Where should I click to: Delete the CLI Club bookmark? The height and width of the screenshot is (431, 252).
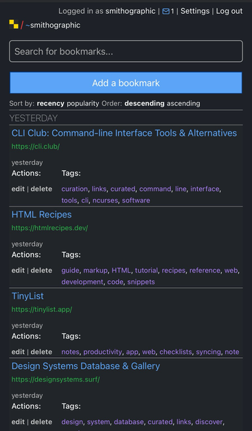(41, 189)
